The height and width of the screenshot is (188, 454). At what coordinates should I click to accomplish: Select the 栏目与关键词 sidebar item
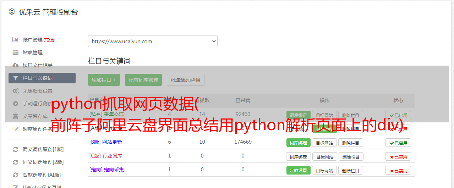42,78
